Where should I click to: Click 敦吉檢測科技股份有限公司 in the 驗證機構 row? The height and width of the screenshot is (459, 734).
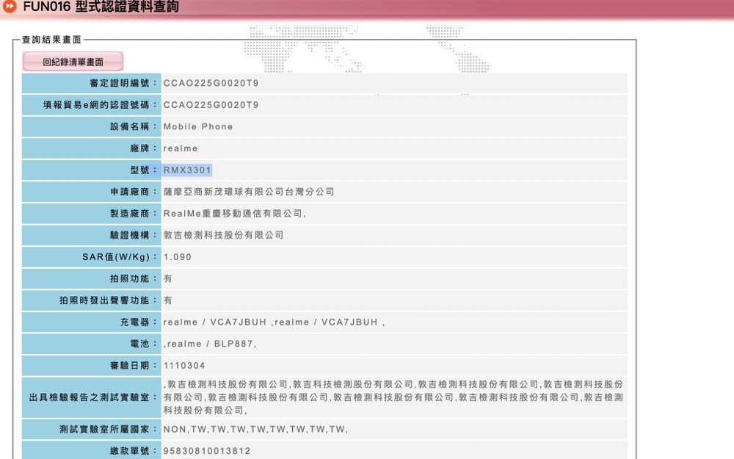(224, 235)
